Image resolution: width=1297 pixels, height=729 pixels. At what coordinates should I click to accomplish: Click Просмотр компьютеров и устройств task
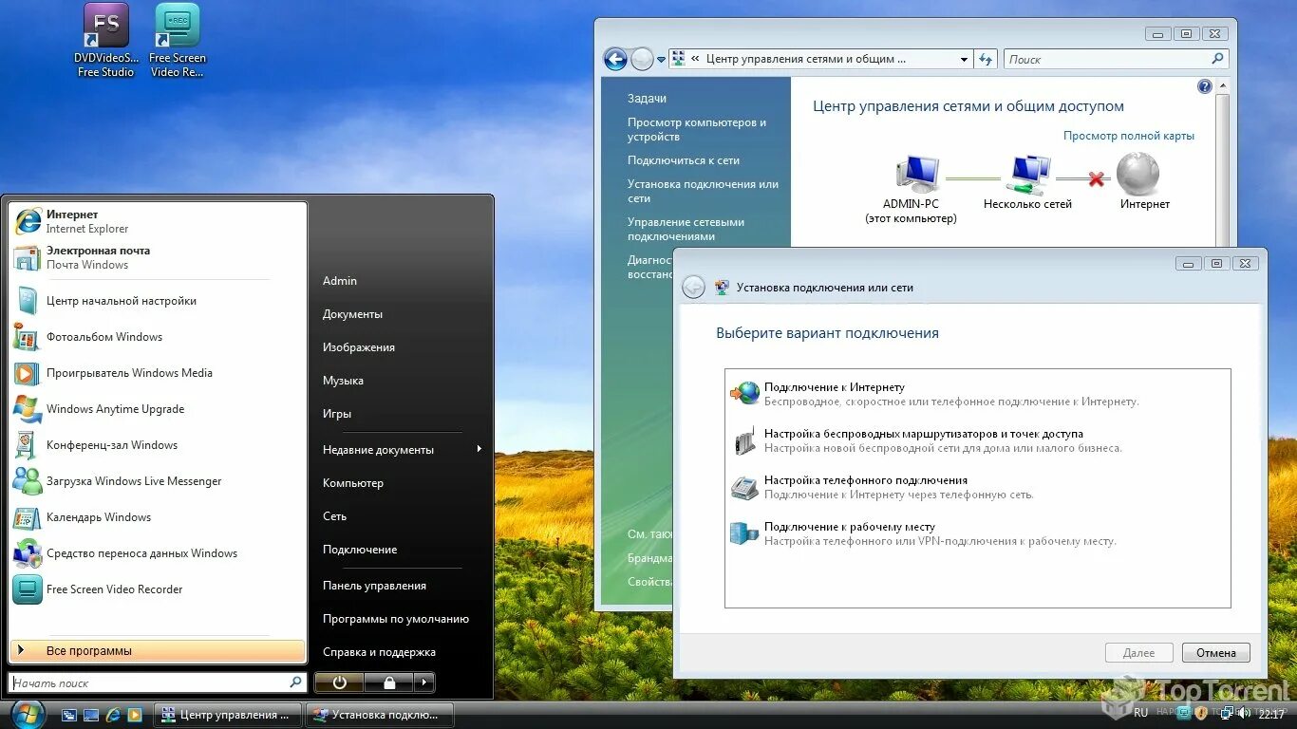tap(697, 129)
